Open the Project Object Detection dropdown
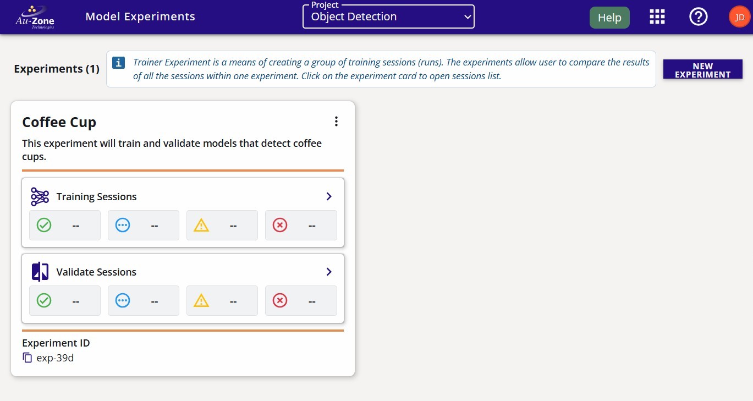Screen dimensions: 753x401 (388, 17)
